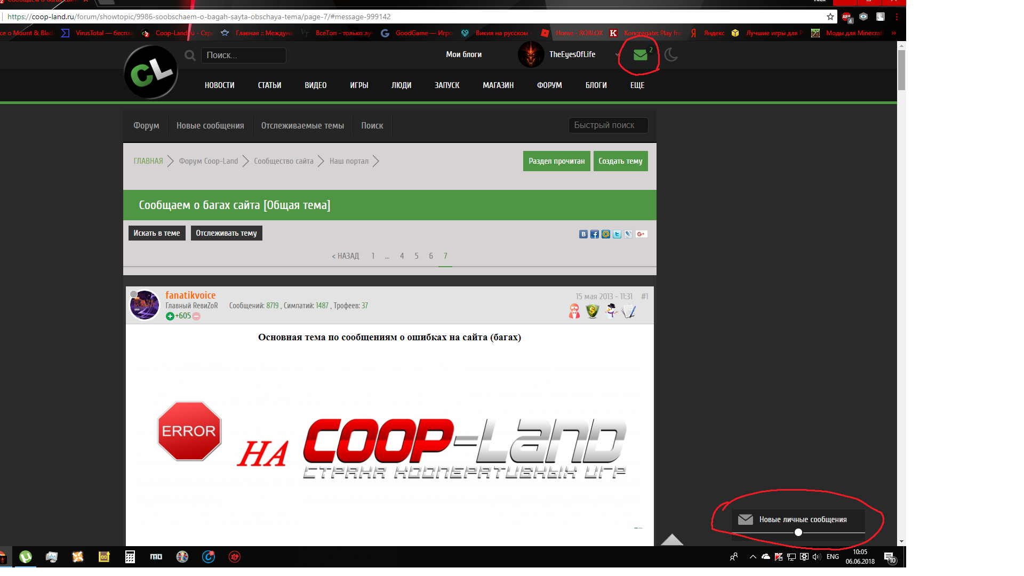Share the topic via Facebook icon

595,234
